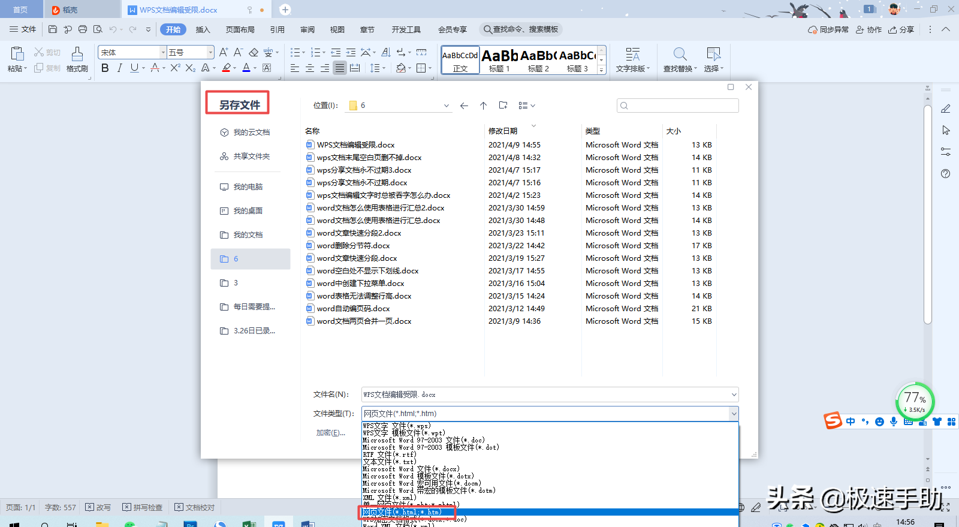Open the font size 五号 dropdown
This screenshot has height=527, width=959.
(x=210, y=53)
